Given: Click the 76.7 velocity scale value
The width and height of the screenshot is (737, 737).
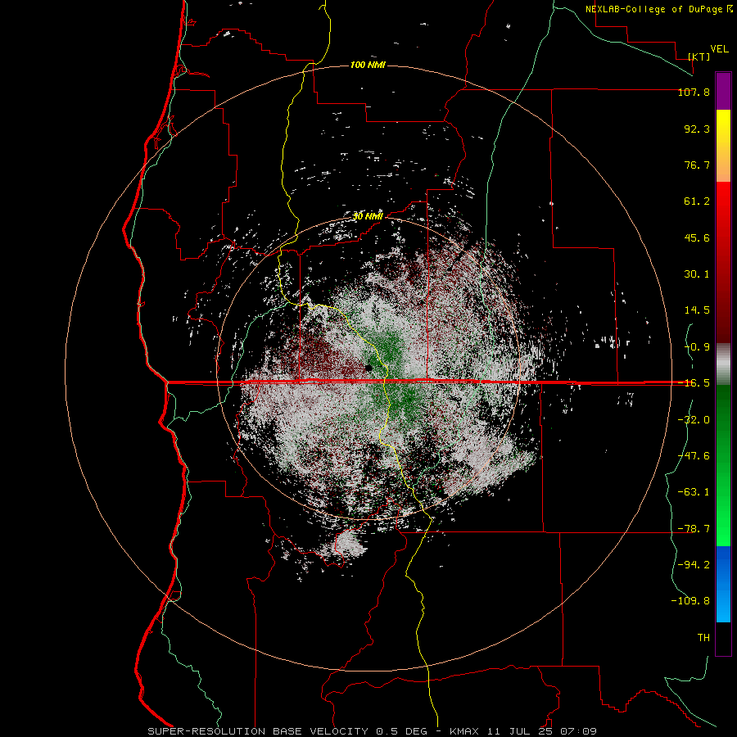Looking at the screenshot, I should click(697, 165).
